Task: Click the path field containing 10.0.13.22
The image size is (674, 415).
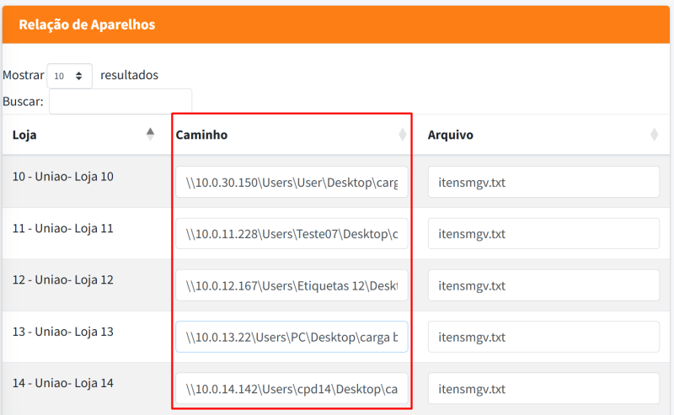Action: 292,337
